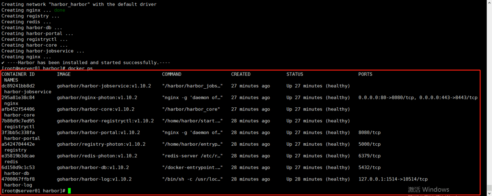The width and height of the screenshot is (492, 196).
Task: Click the status "Up 28 minutes (healthy)"
Action: 318,179
